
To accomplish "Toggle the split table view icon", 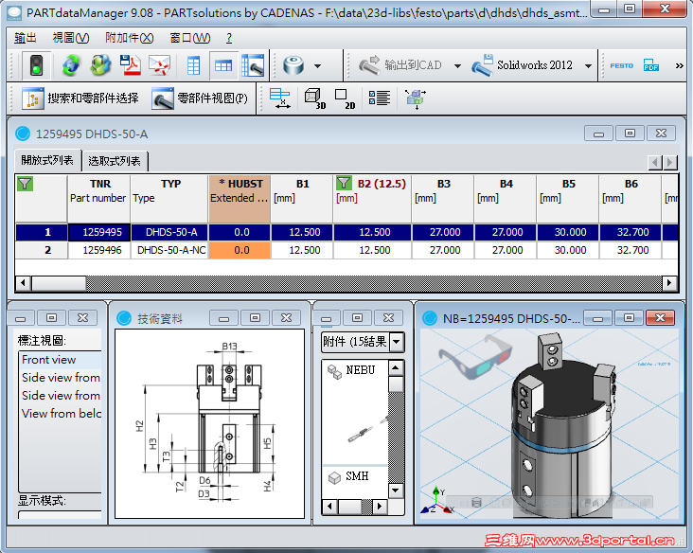I will click(x=223, y=66).
